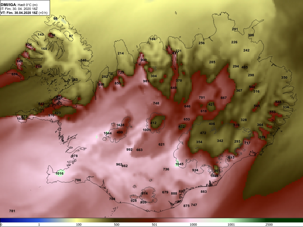Viewport: 303px width, 227px height.
Task: Click the 472 value
Action: [203, 133]
